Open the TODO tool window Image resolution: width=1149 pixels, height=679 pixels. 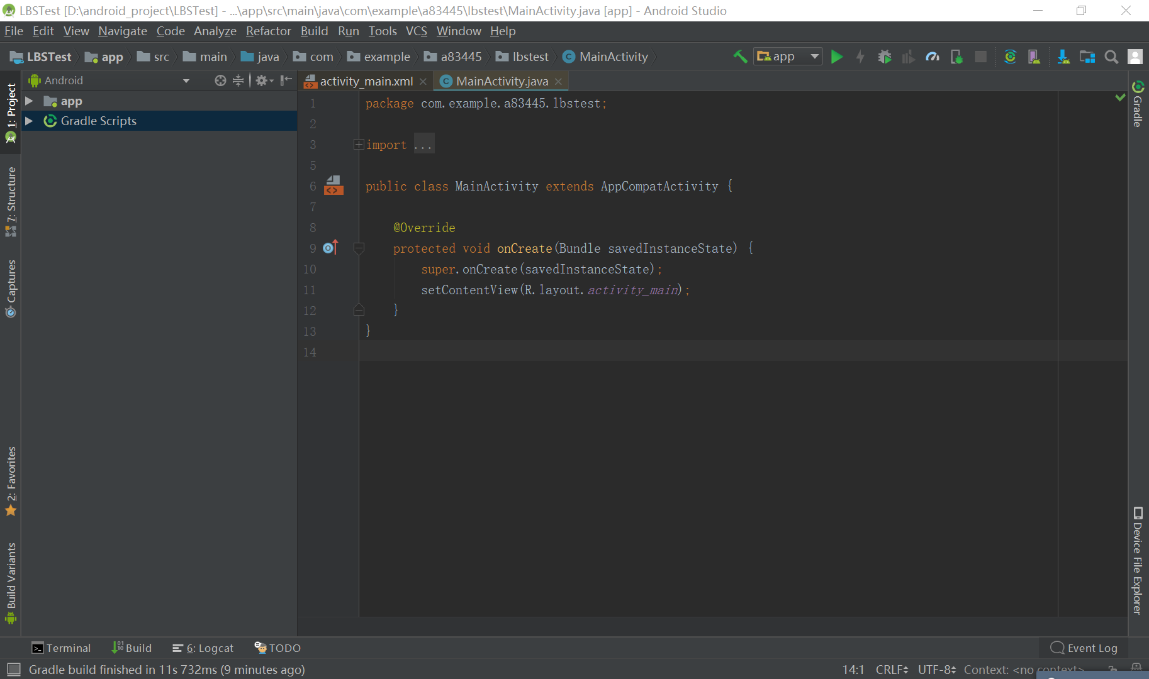(277, 648)
